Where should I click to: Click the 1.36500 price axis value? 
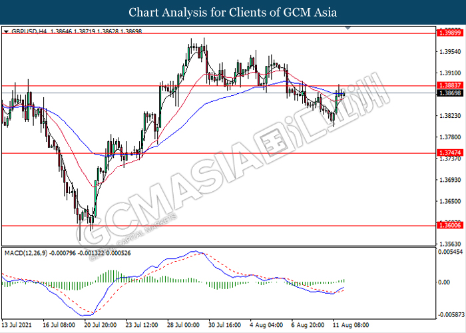450,201
